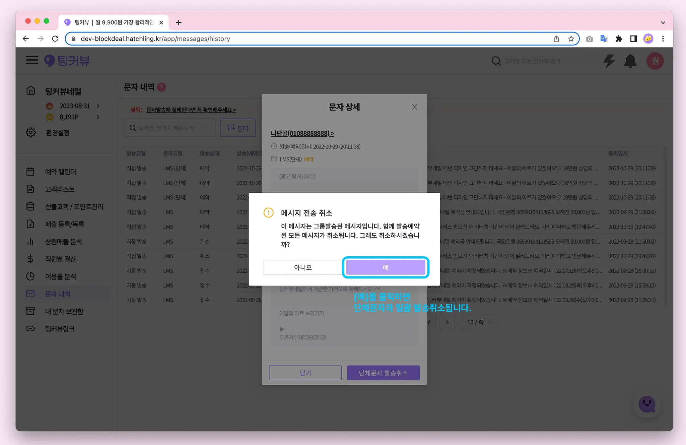Bookmark the page with star icon
Image resolution: width=686 pixels, height=445 pixels.
coord(571,39)
